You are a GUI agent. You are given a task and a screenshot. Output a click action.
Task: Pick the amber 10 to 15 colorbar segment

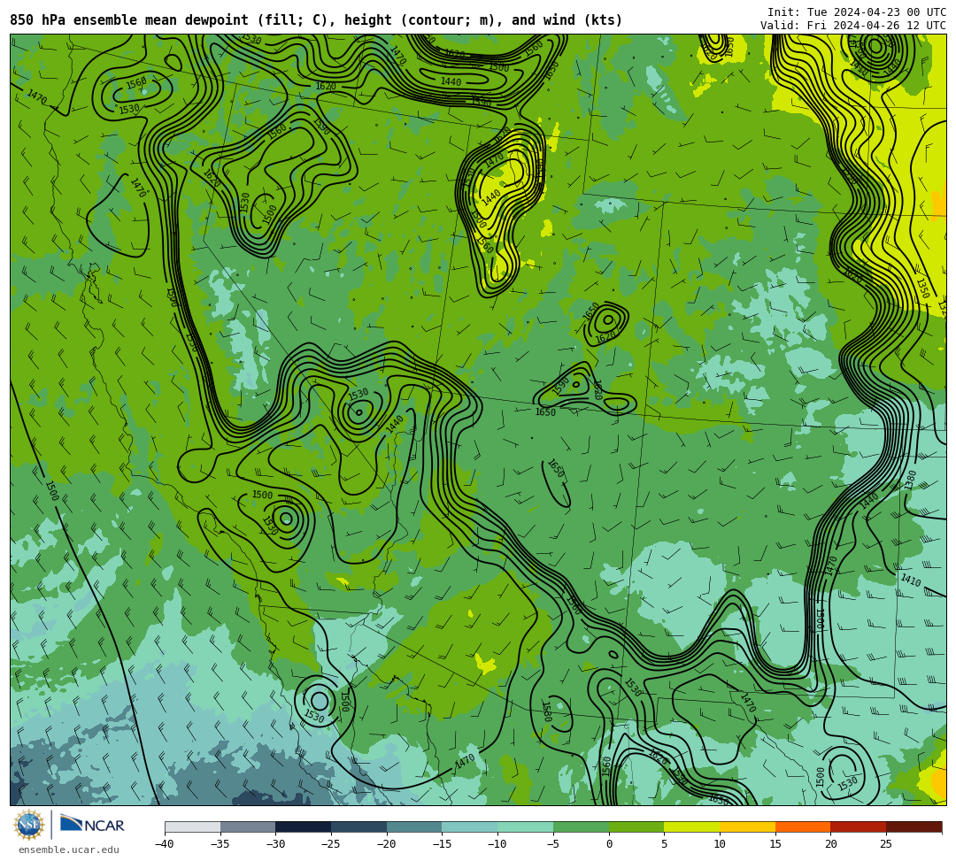[747, 826]
